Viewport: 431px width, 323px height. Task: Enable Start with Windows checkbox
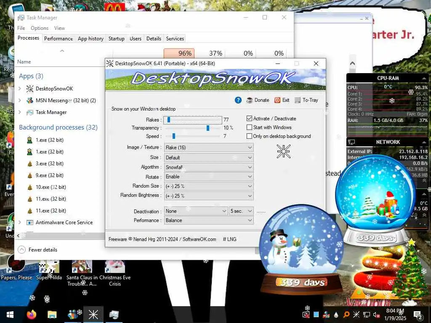tap(249, 127)
